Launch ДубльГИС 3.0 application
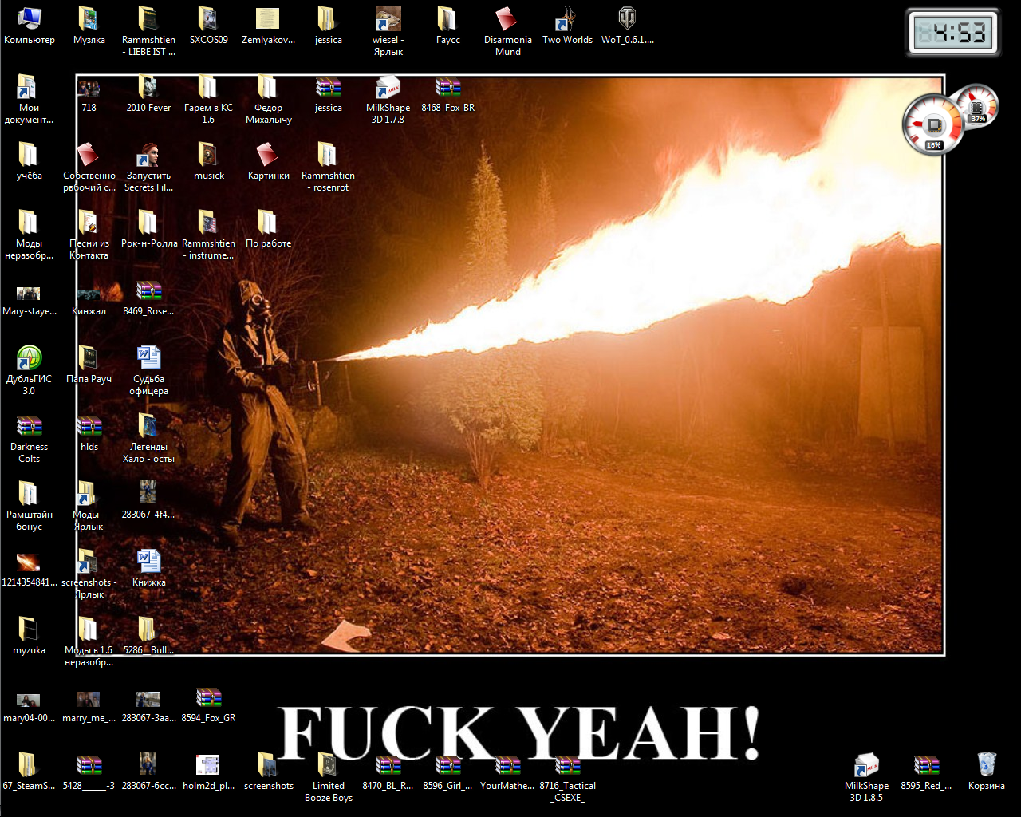The image size is (1021, 817). click(x=30, y=358)
